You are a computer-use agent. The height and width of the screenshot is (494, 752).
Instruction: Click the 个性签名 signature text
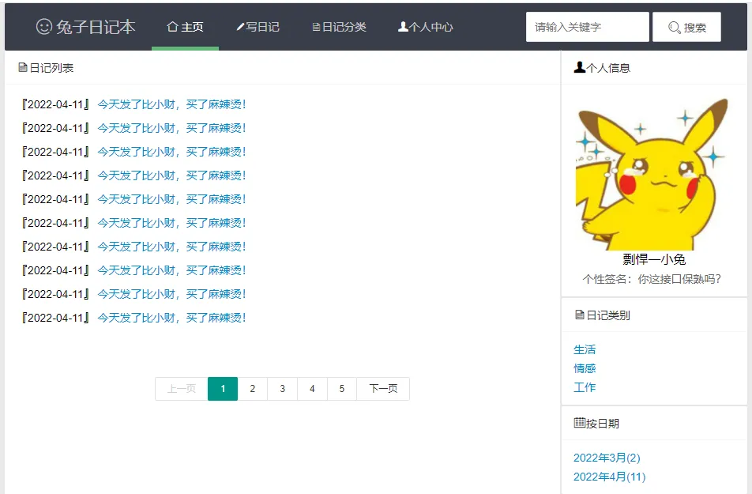[x=652, y=279]
